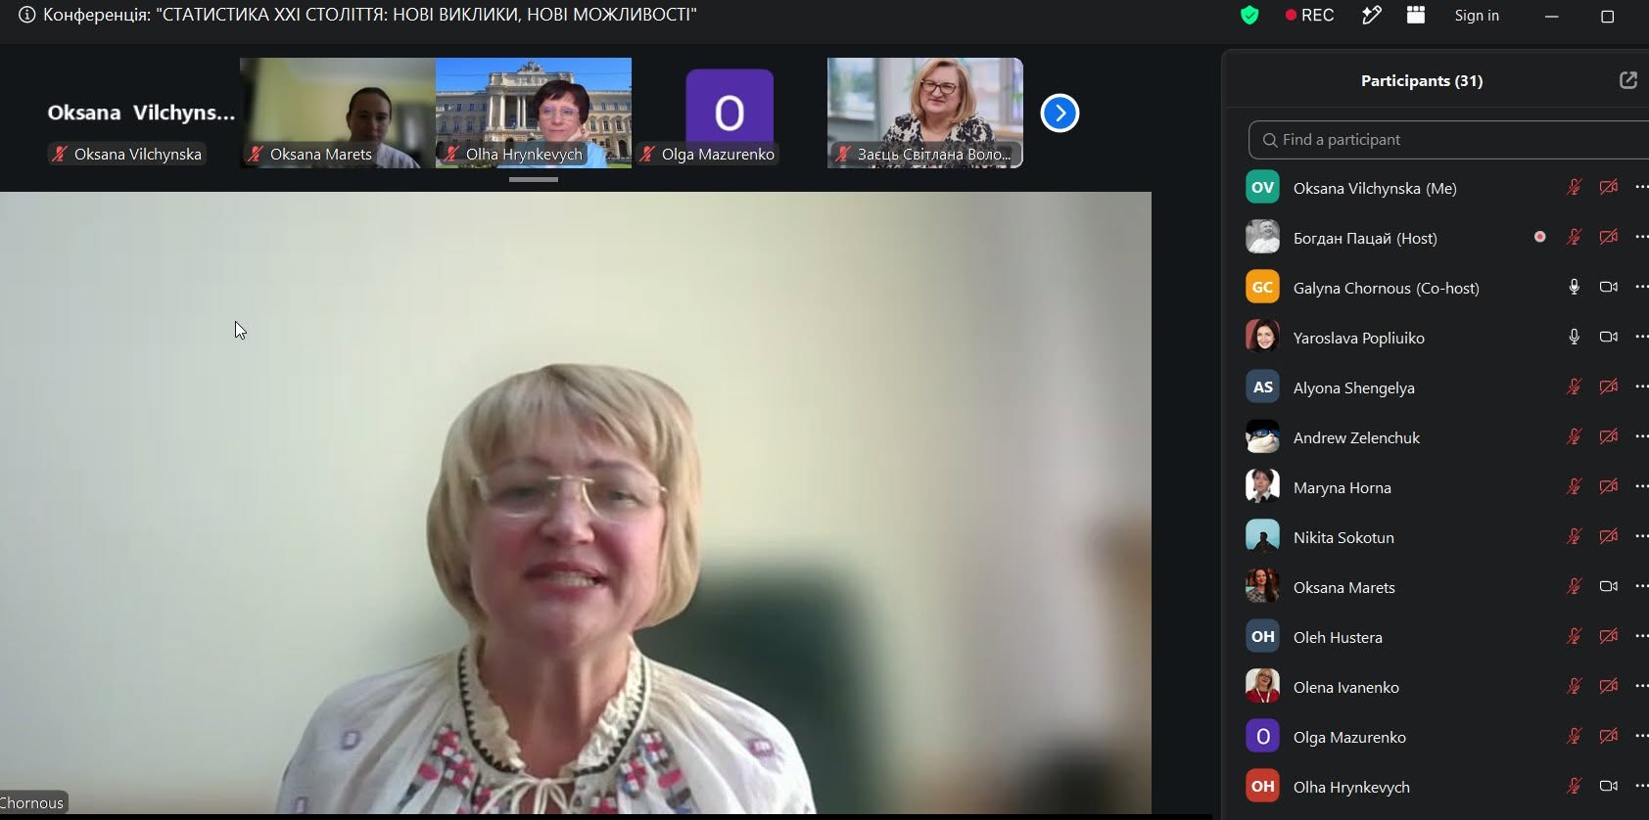Click muted mic icon of Богдан Пацай

[x=1574, y=237]
